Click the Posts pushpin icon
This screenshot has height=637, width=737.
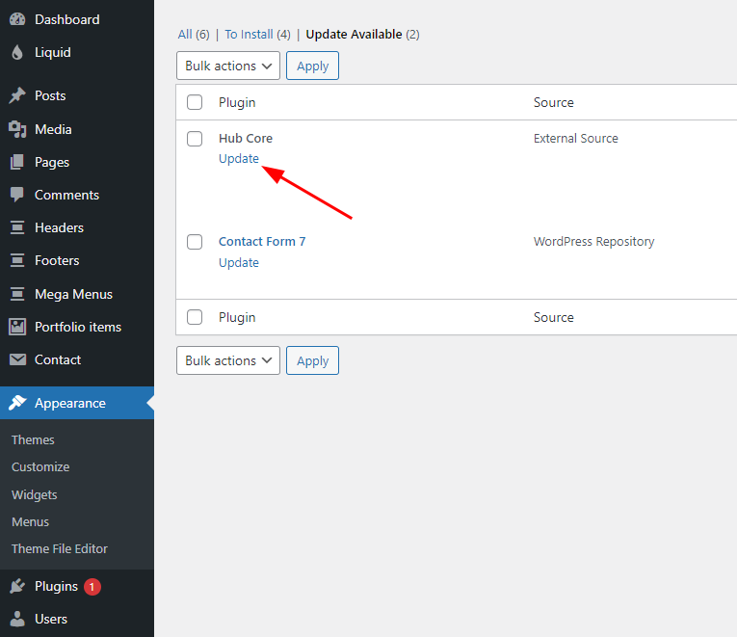coord(17,95)
